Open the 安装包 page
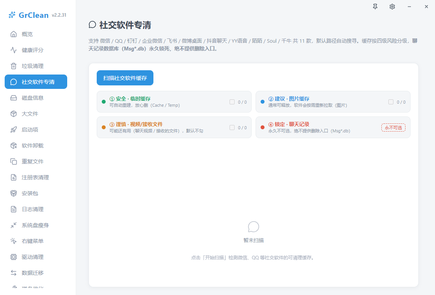Viewport: 435px width, 295px height. [36, 193]
